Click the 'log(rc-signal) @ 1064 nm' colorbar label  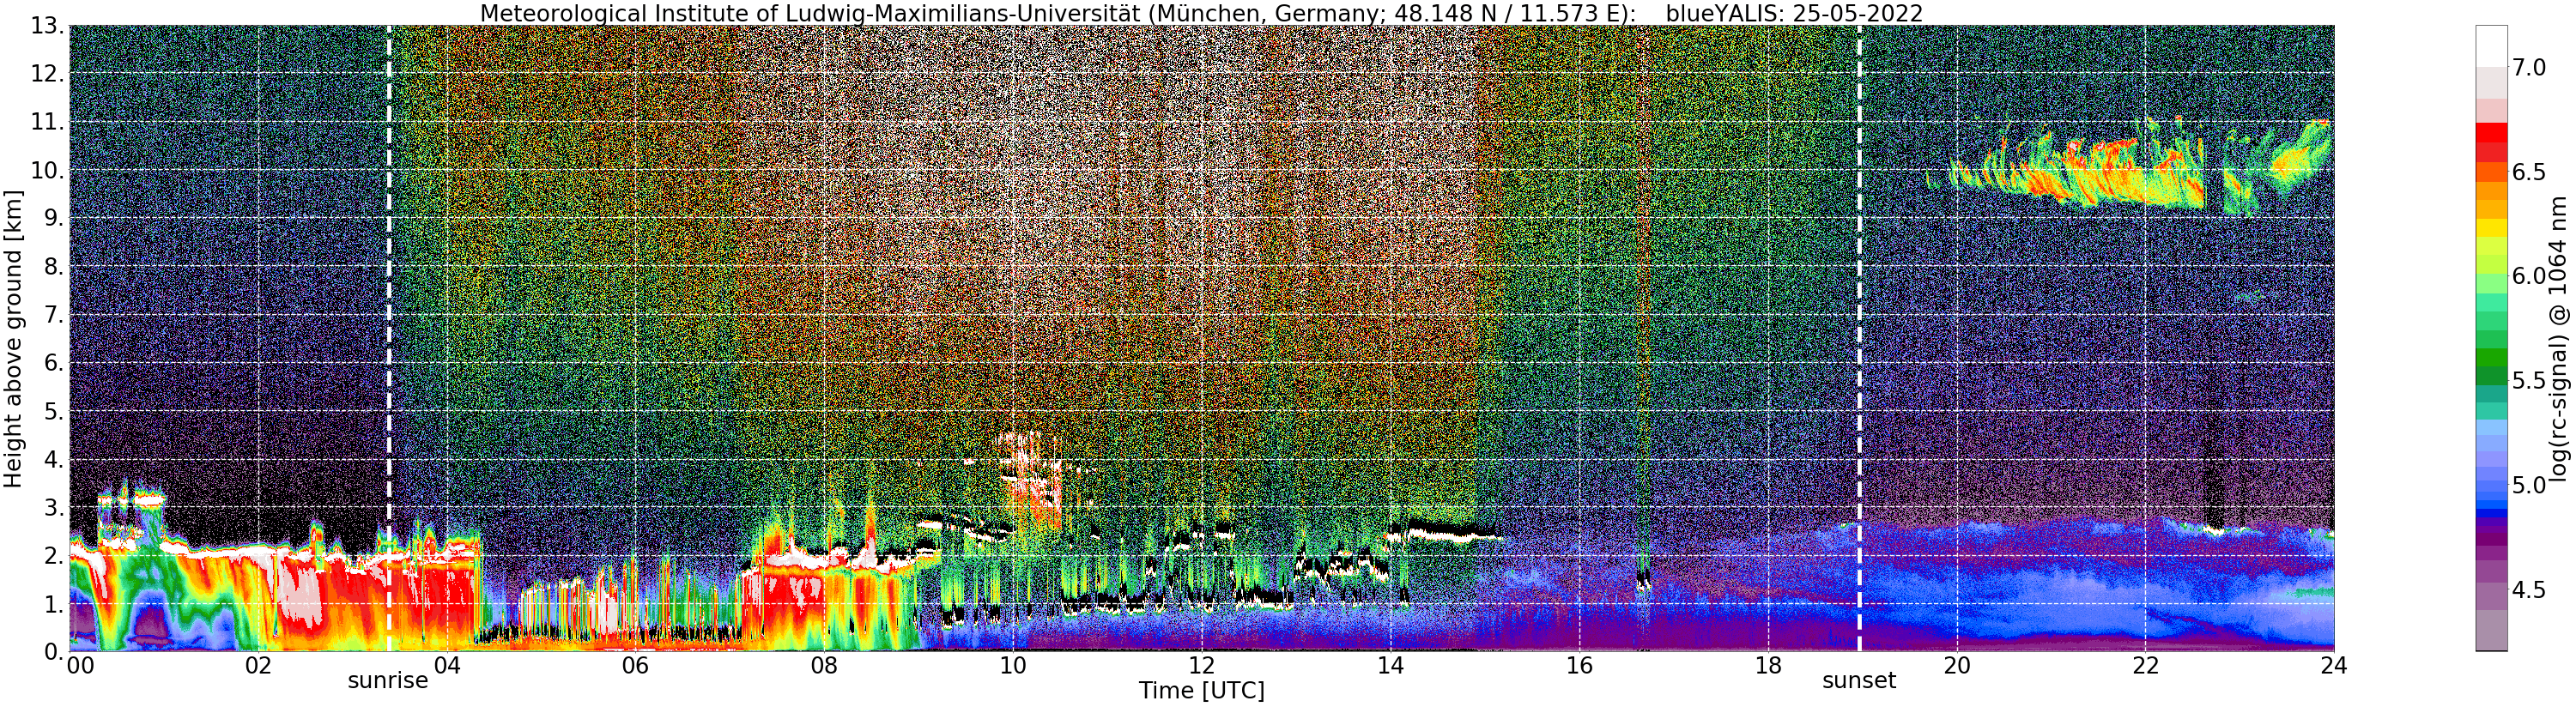2560,338
